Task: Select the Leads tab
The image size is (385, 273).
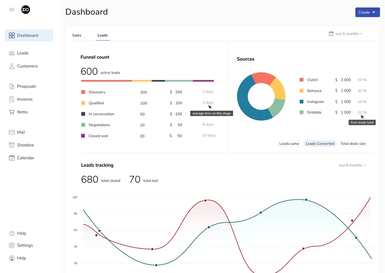Action: click(x=103, y=35)
